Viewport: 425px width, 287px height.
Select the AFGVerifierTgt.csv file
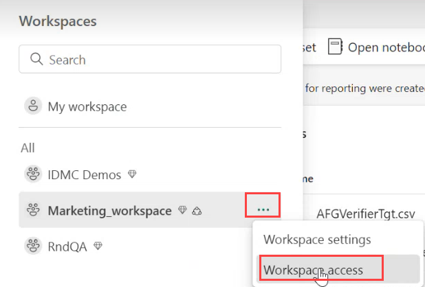366,214
